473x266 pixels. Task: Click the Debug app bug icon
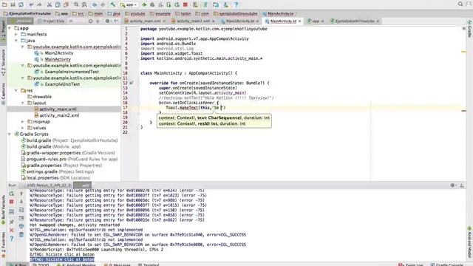click(x=153, y=4)
